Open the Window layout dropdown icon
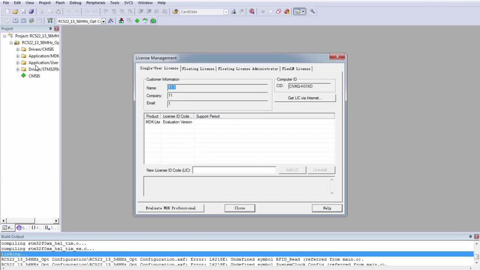Screen dimensions: 480x270 click(x=303, y=12)
